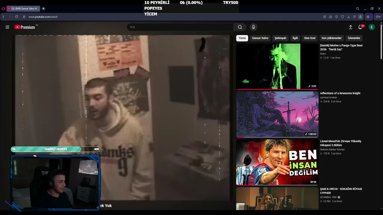Screen dimensions: 383x215
Task: Open title '[Satılık] Motive x Pango Type Beat'
Action: pos(341,47)
